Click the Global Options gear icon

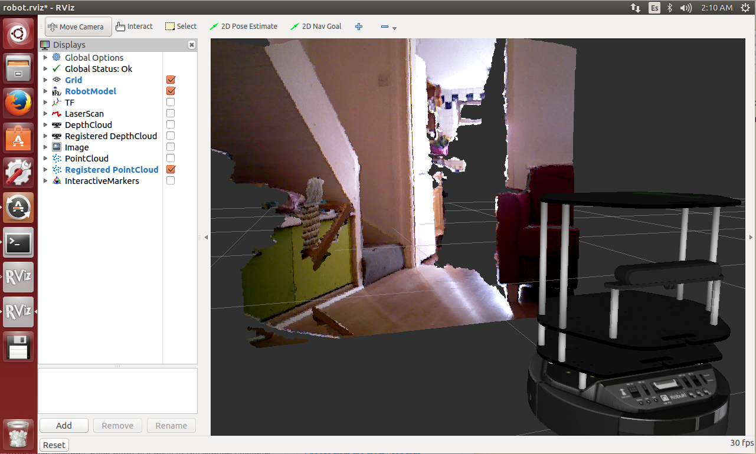[x=56, y=57]
